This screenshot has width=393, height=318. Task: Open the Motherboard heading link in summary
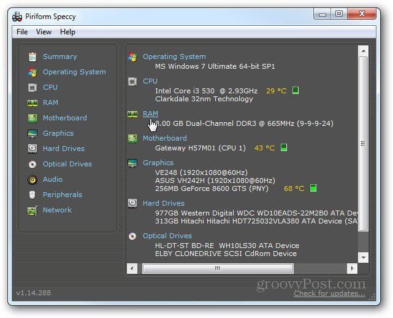click(x=165, y=138)
